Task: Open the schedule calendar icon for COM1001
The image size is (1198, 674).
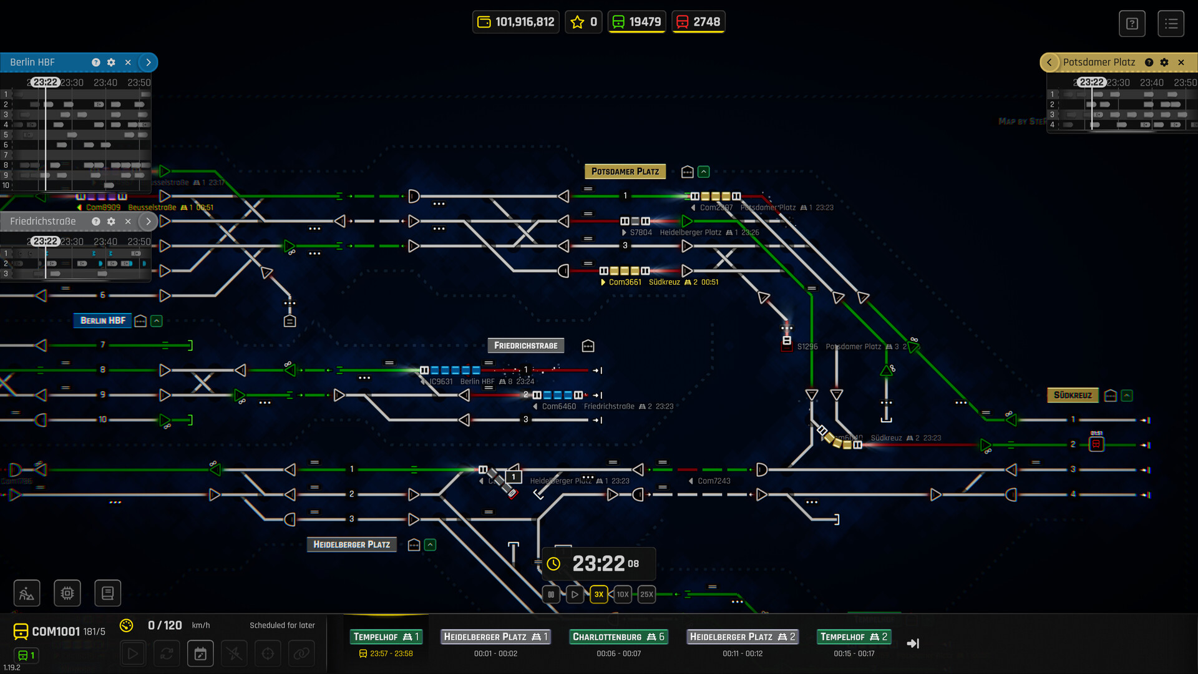Action: [x=200, y=653]
